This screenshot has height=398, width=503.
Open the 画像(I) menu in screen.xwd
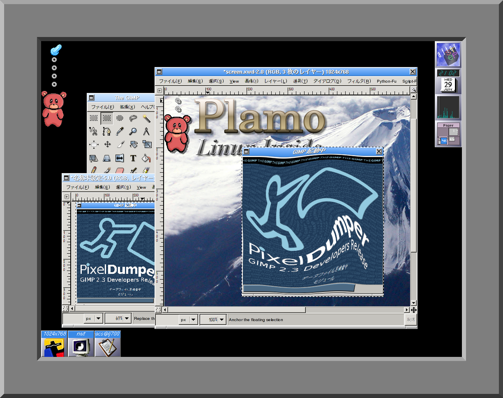click(251, 81)
